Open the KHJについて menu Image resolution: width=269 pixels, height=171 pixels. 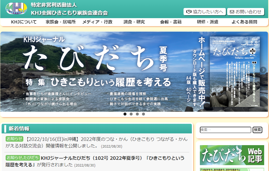tap(24, 22)
